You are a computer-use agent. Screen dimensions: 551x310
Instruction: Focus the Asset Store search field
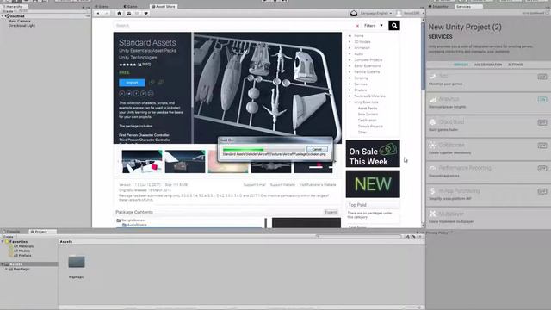click(x=233, y=26)
